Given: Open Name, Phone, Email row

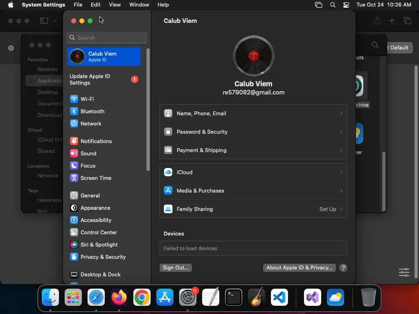Looking at the screenshot, I should (253, 114).
